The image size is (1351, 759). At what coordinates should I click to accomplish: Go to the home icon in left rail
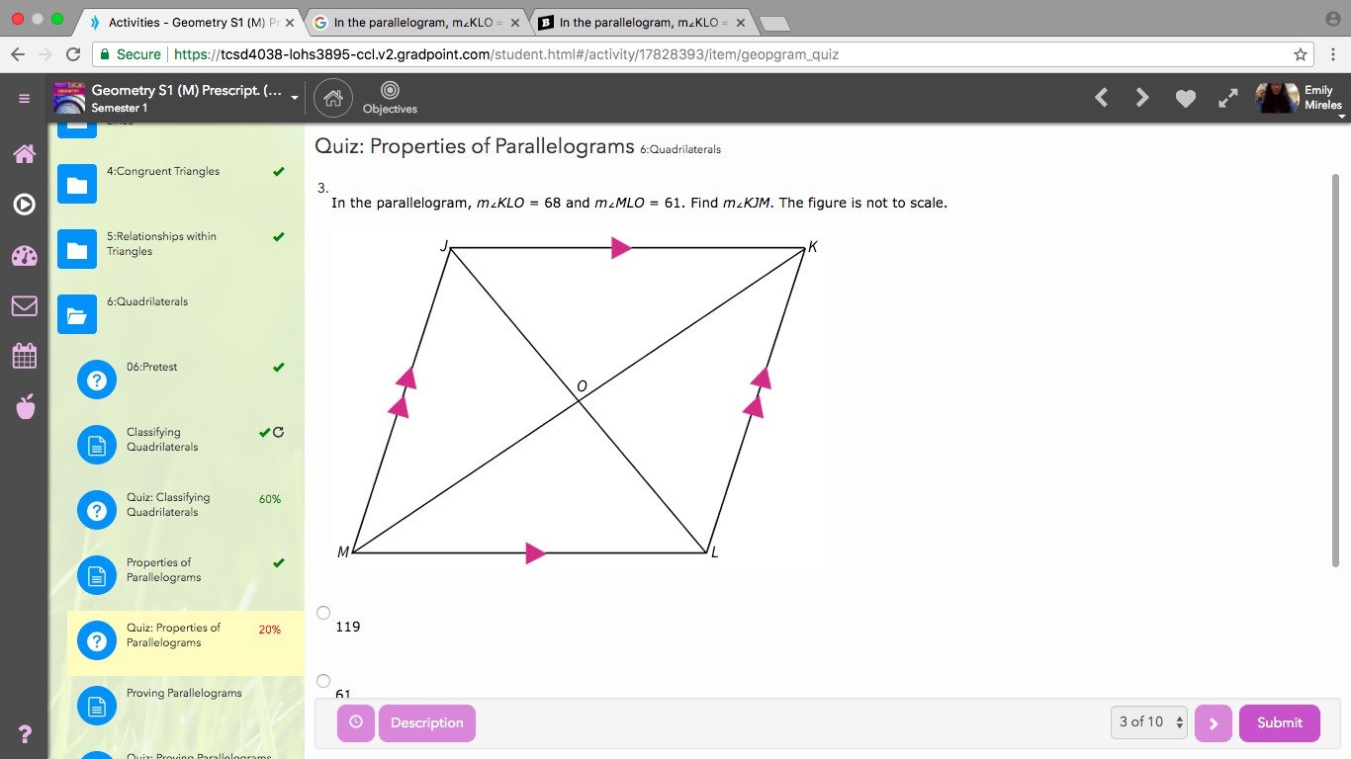coord(24,153)
